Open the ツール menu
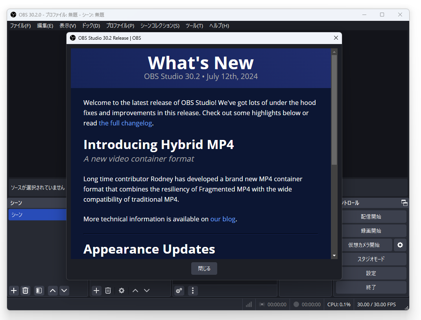The image size is (421, 320). click(194, 26)
